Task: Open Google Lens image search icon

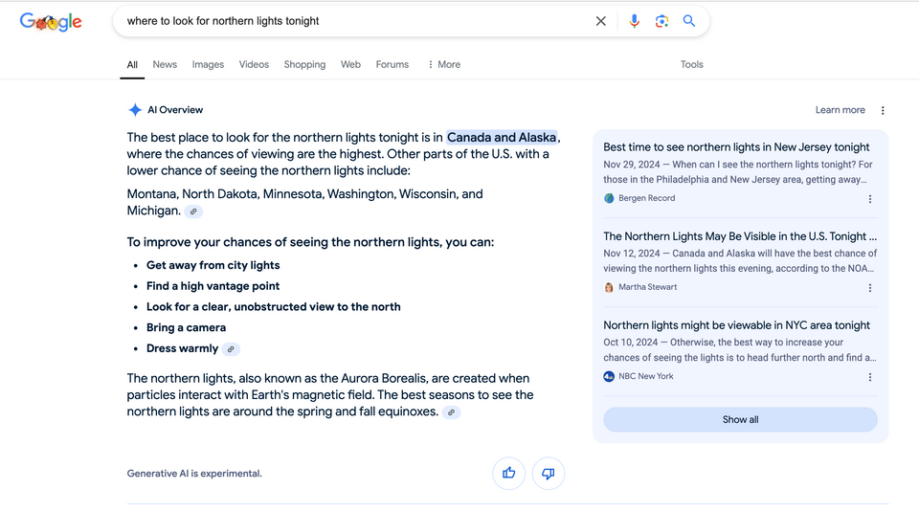Action: click(x=661, y=21)
